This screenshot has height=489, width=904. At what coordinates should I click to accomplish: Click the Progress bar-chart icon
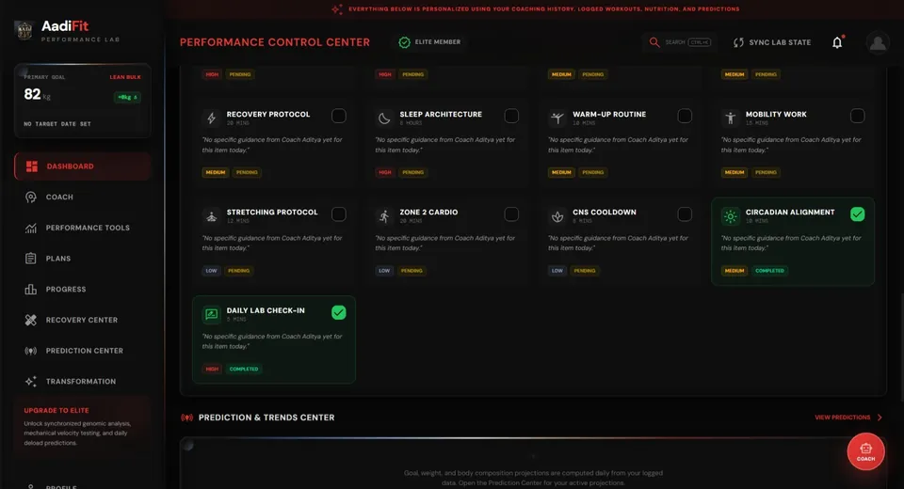tap(30, 289)
